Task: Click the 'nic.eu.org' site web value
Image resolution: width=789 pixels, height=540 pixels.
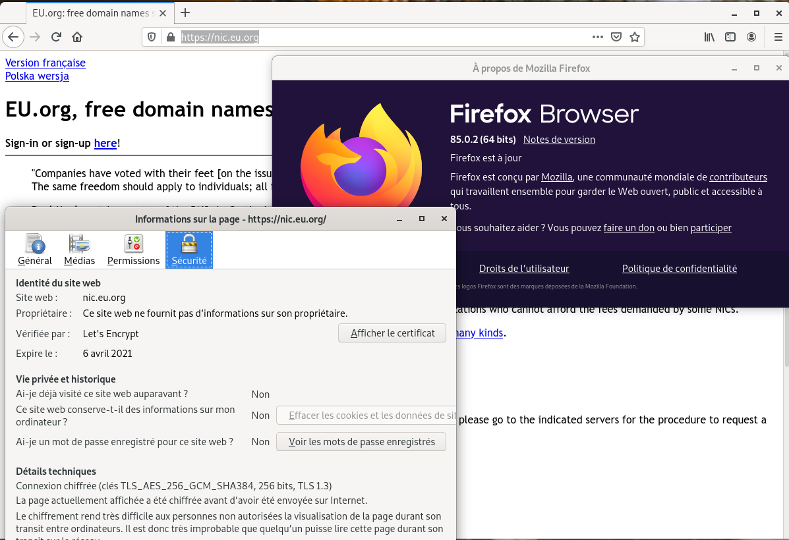Action: tap(104, 298)
